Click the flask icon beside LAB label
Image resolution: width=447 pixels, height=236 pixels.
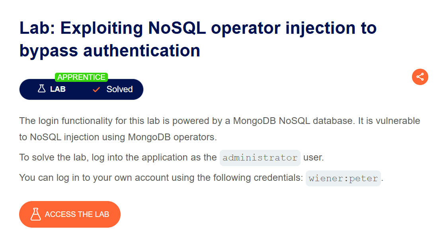42,89
